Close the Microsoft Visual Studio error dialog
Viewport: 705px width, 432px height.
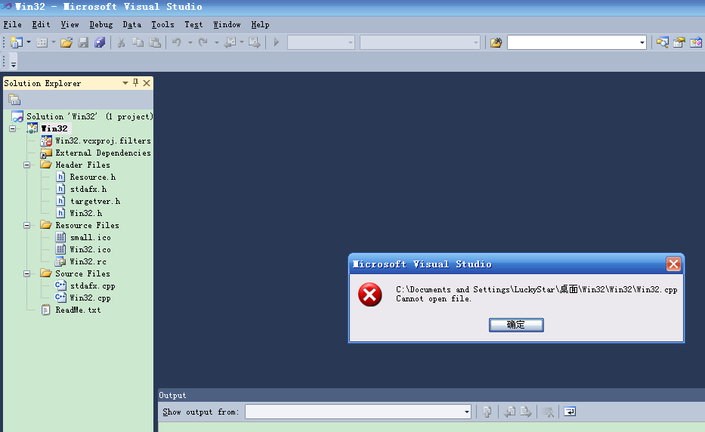(673, 264)
